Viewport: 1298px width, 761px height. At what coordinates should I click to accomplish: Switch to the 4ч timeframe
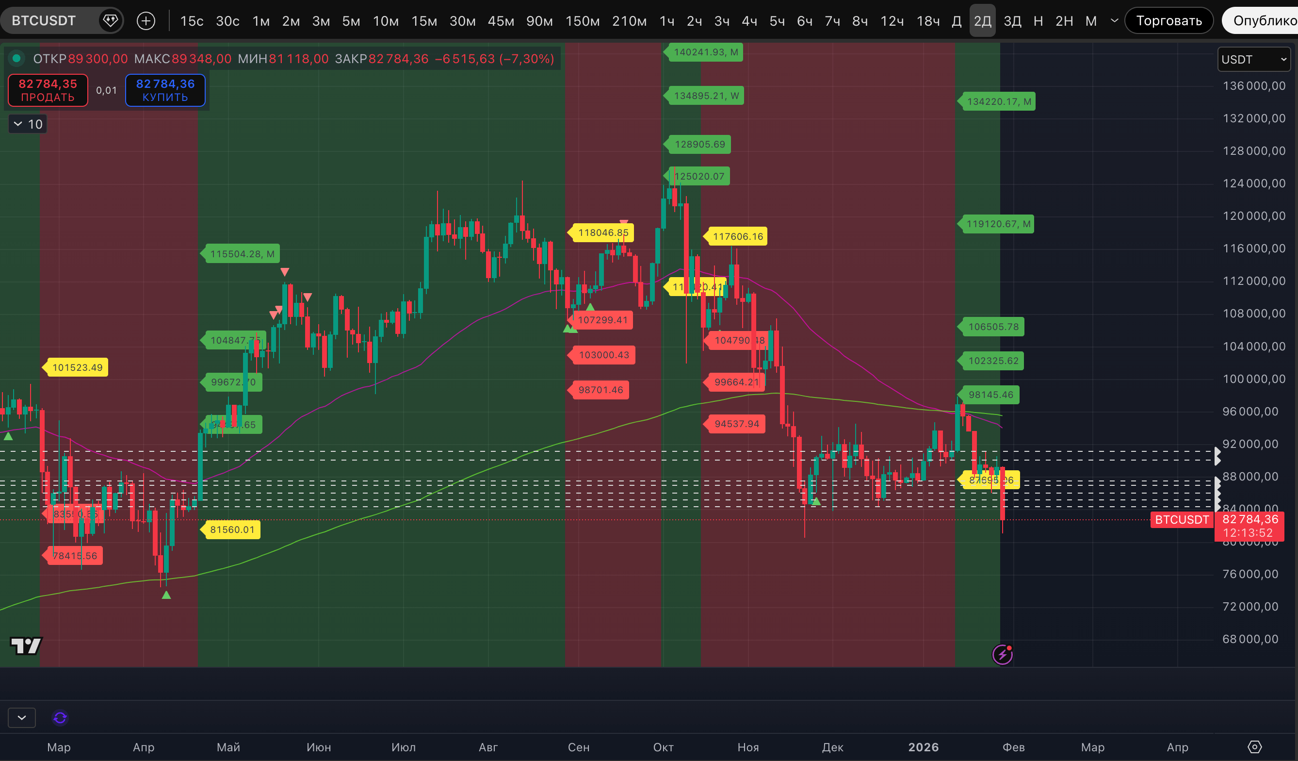[x=749, y=21]
